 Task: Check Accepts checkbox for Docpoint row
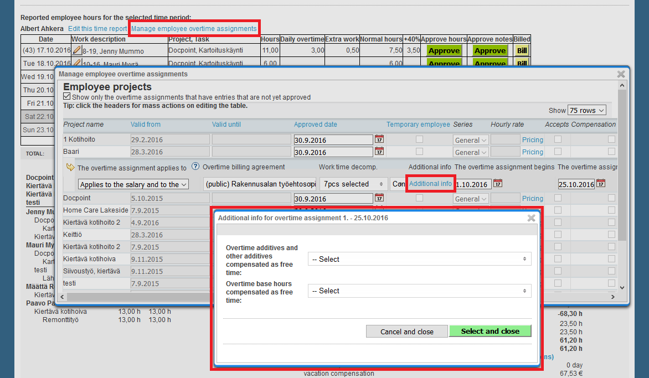pyautogui.click(x=558, y=198)
